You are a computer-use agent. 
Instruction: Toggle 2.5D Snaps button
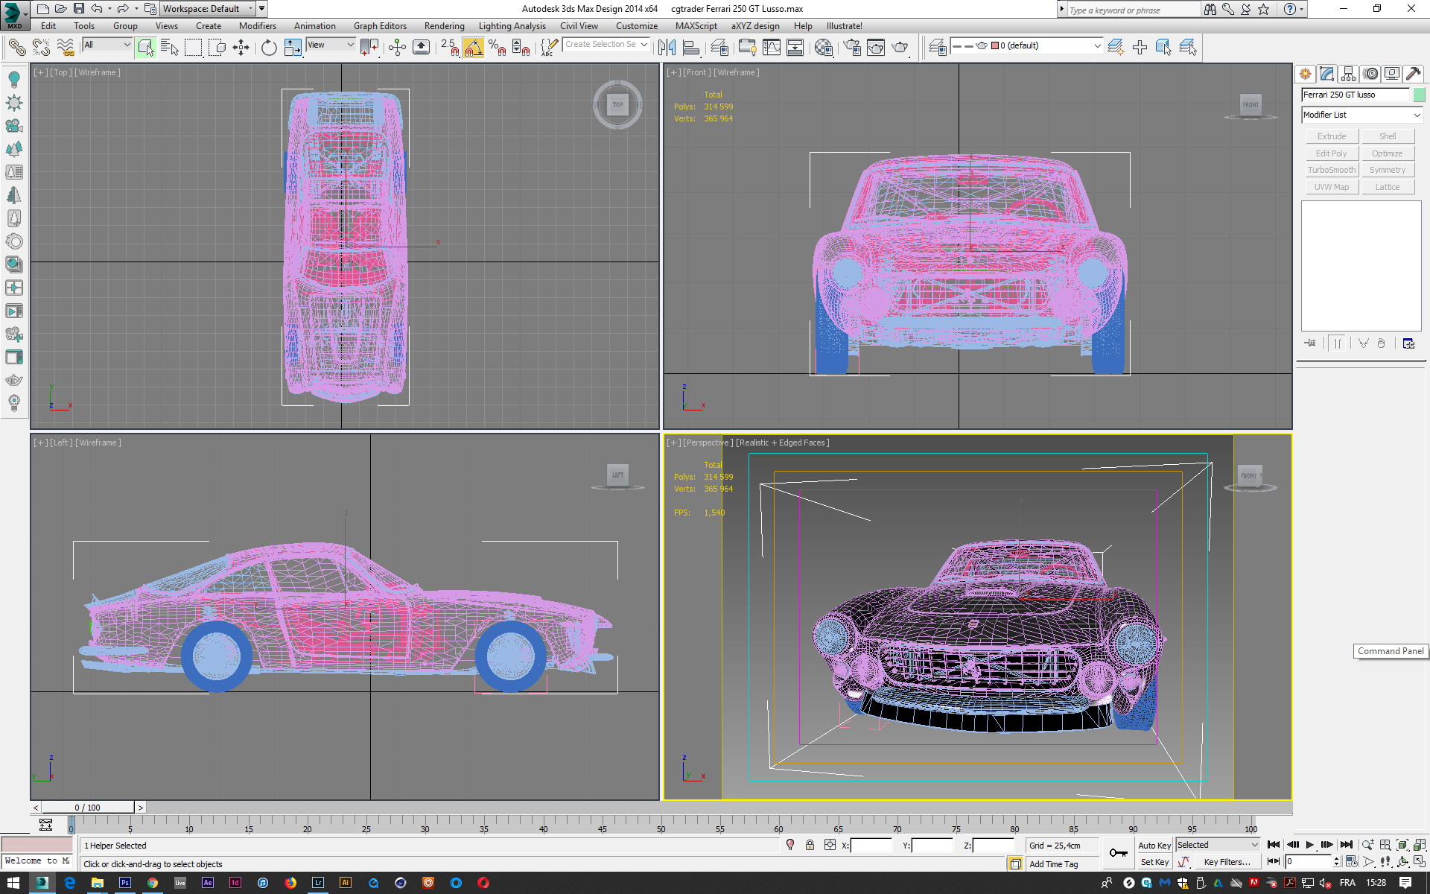[x=449, y=48]
